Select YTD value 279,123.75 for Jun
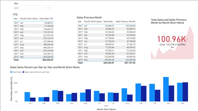This screenshot has height=111, width=198. [x=48, y=38]
